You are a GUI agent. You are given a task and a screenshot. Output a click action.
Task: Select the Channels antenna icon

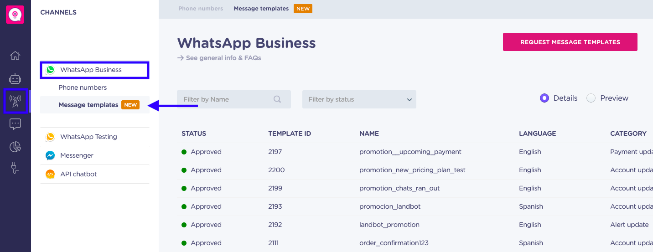tap(15, 101)
